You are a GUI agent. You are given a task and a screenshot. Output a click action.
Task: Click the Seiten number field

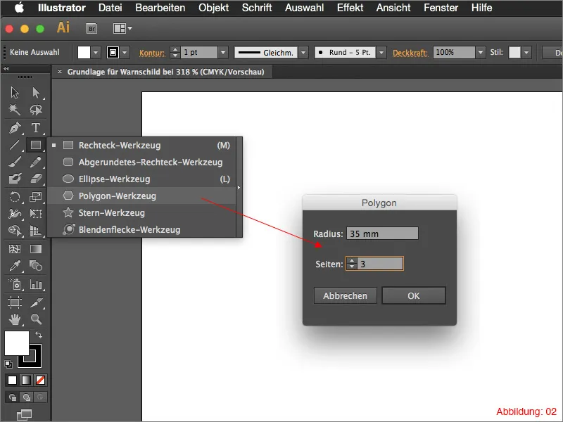coord(380,264)
